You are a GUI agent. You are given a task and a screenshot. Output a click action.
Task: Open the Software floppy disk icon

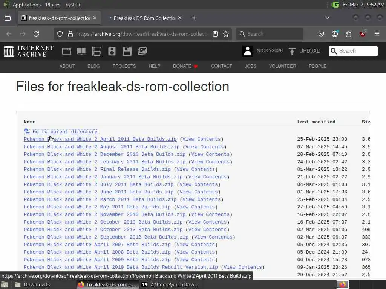click(127, 51)
